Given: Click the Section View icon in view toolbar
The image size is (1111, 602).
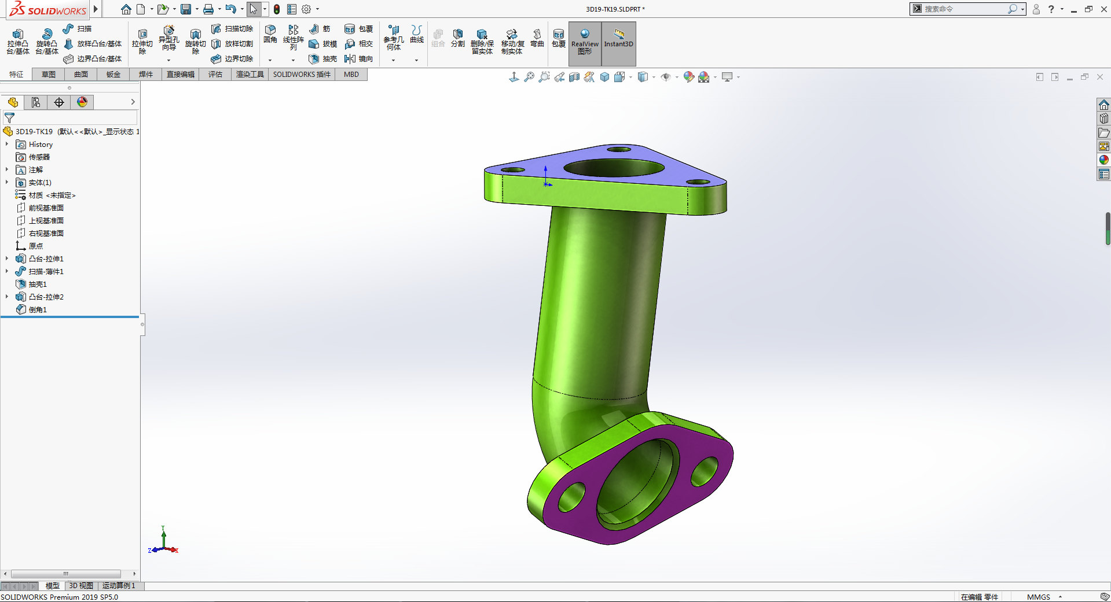Looking at the screenshot, I should [574, 77].
